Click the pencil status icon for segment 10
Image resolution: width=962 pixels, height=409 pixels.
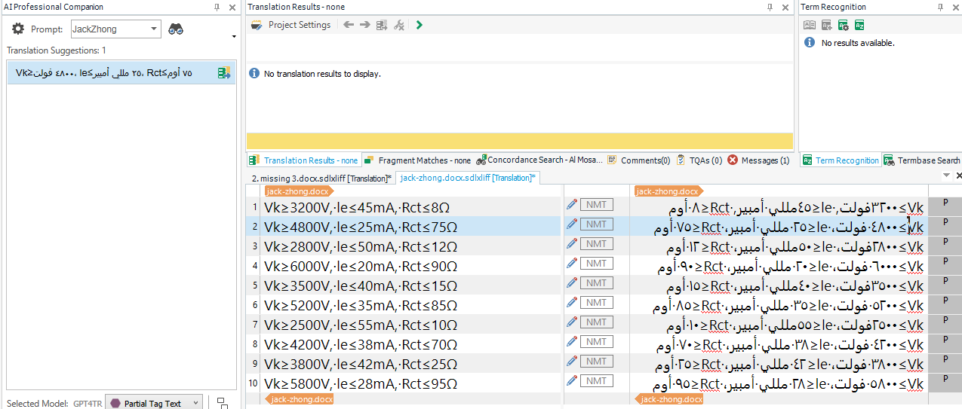coord(572,380)
